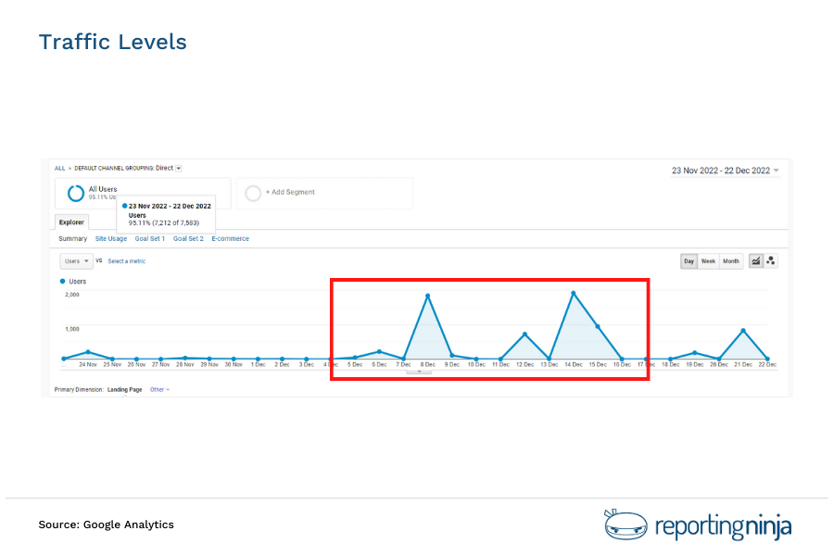This screenshot has height=556, width=834.
Task: Click the Select a metric link
Action: [127, 261]
